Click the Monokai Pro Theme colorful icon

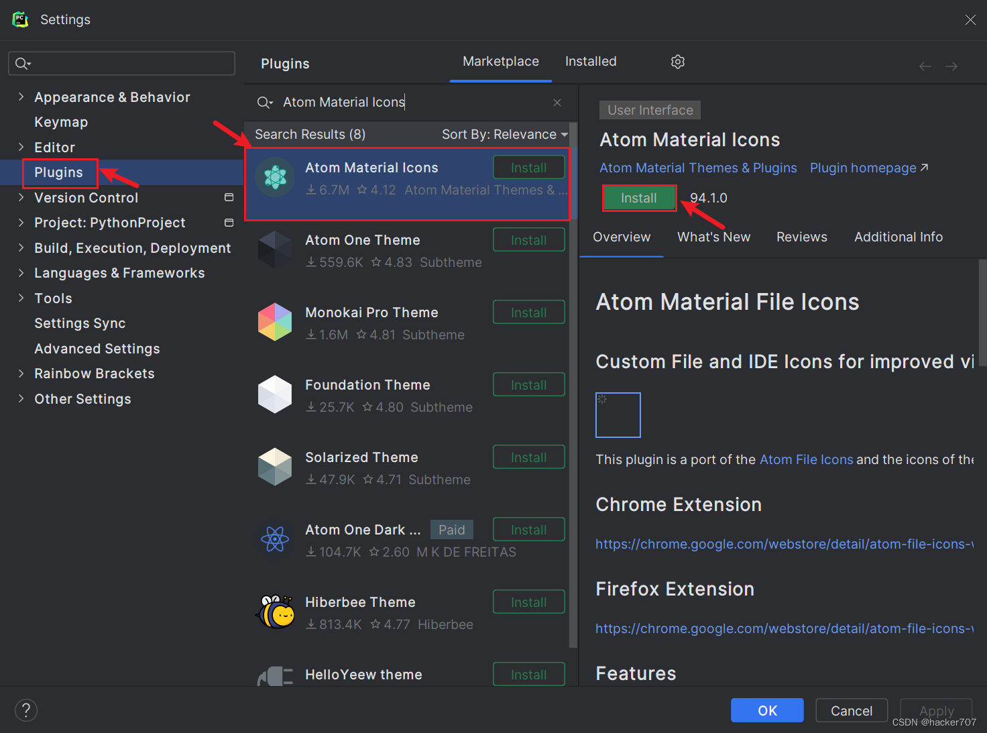click(x=275, y=322)
